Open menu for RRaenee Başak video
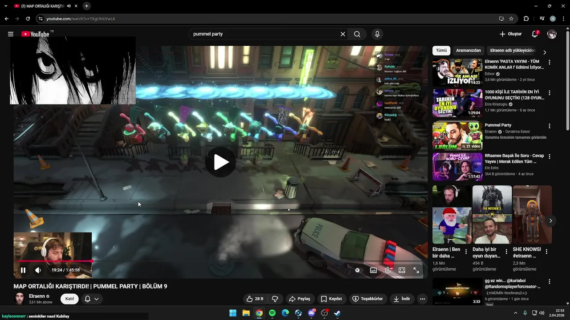 pos(549,156)
